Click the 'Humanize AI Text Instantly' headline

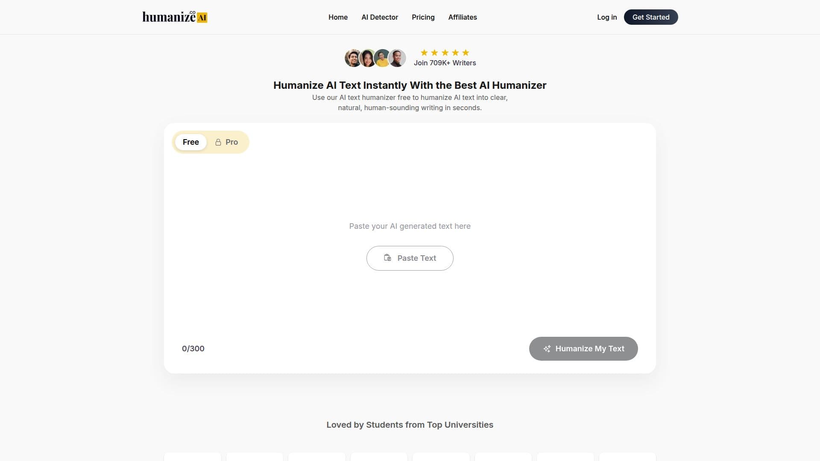click(x=410, y=85)
